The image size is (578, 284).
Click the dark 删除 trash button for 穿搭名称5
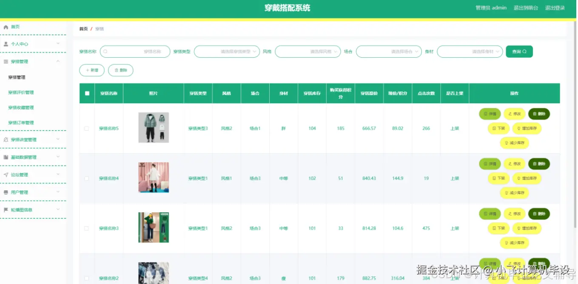click(x=539, y=114)
